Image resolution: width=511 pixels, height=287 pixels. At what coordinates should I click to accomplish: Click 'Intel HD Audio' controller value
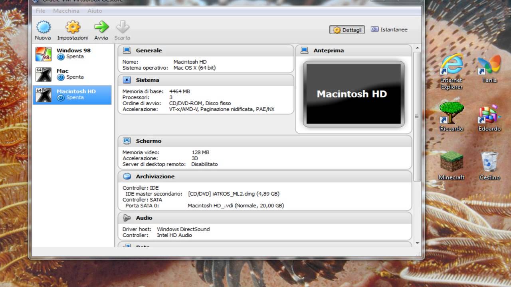click(x=174, y=235)
